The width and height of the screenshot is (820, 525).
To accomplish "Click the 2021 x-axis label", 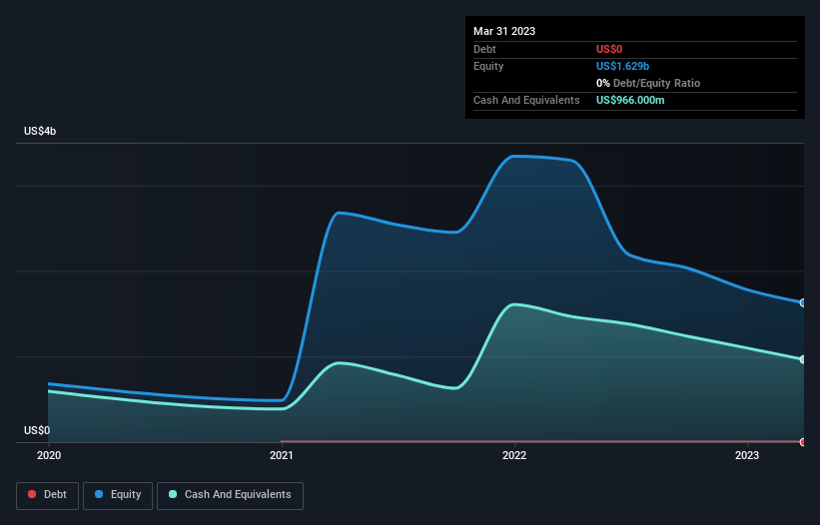I will (x=282, y=455).
